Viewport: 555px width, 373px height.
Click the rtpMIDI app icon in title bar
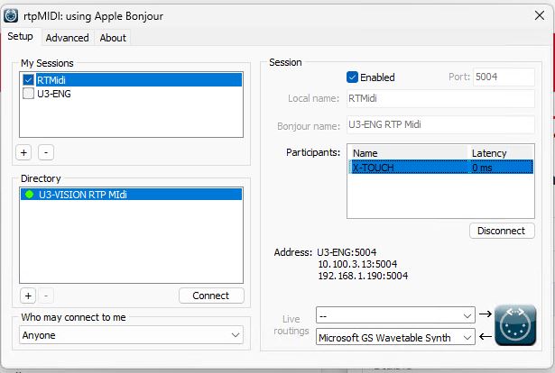[x=12, y=15]
